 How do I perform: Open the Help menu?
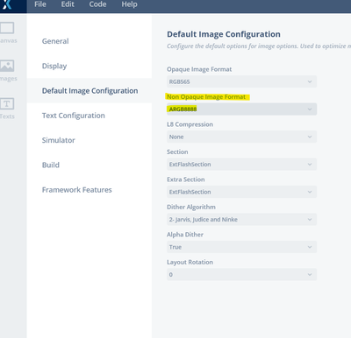point(129,4)
